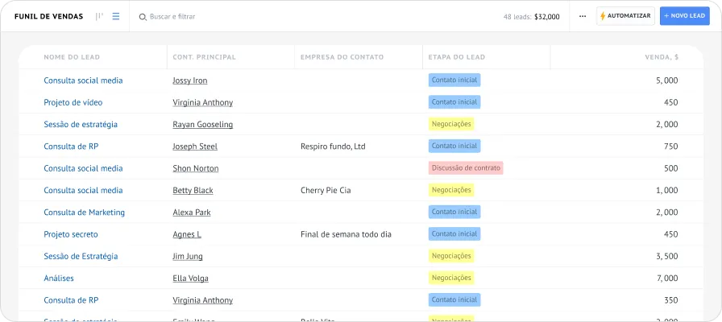Open contact Rayan Gooseling
The height and width of the screenshot is (322, 722).
pos(202,124)
